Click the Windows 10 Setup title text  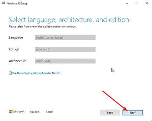click(x=17, y=4)
